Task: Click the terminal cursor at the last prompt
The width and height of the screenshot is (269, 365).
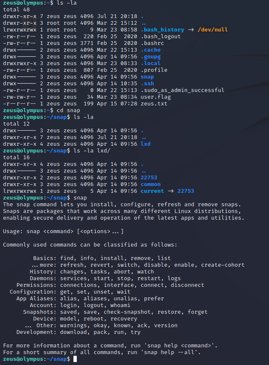Action: coord(75,359)
